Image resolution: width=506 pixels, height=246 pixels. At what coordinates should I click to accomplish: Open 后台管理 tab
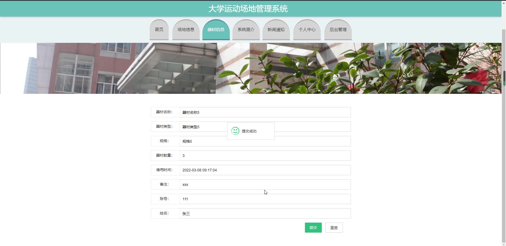[x=338, y=30]
